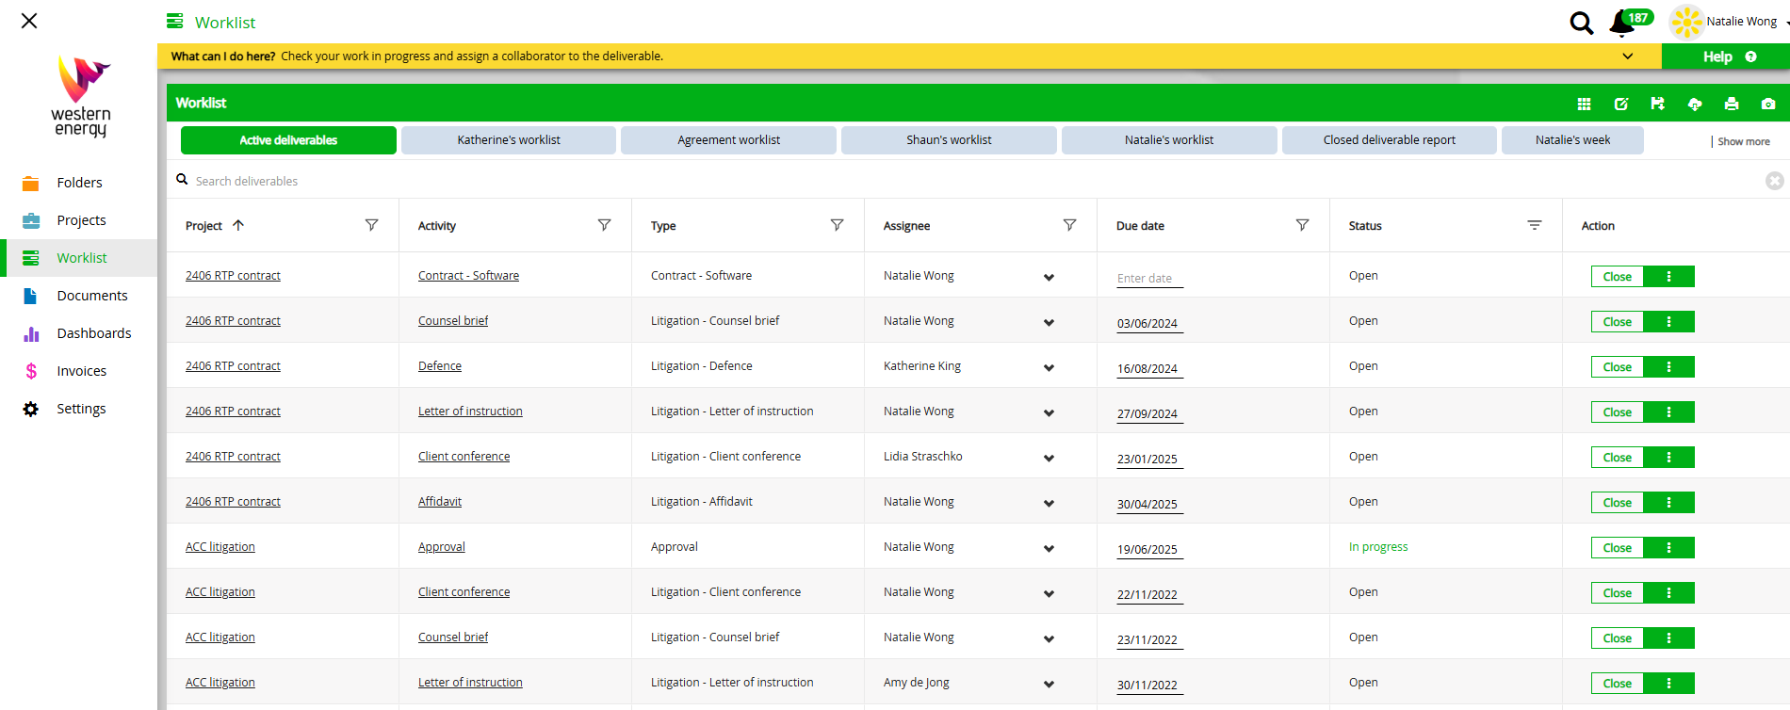Viewport: 1790px width, 710px height.
Task: Click the edit pencil icon in Worklist bar
Action: point(1620,104)
